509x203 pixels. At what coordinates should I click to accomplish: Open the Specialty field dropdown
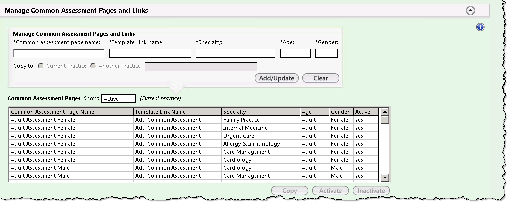[236, 53]
